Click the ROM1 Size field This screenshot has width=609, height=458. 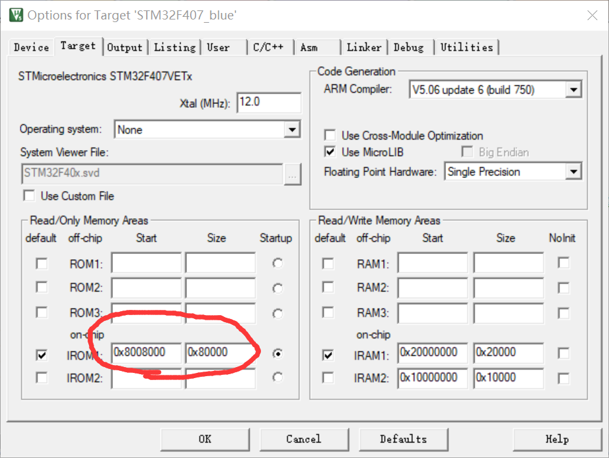click(221, 263)
